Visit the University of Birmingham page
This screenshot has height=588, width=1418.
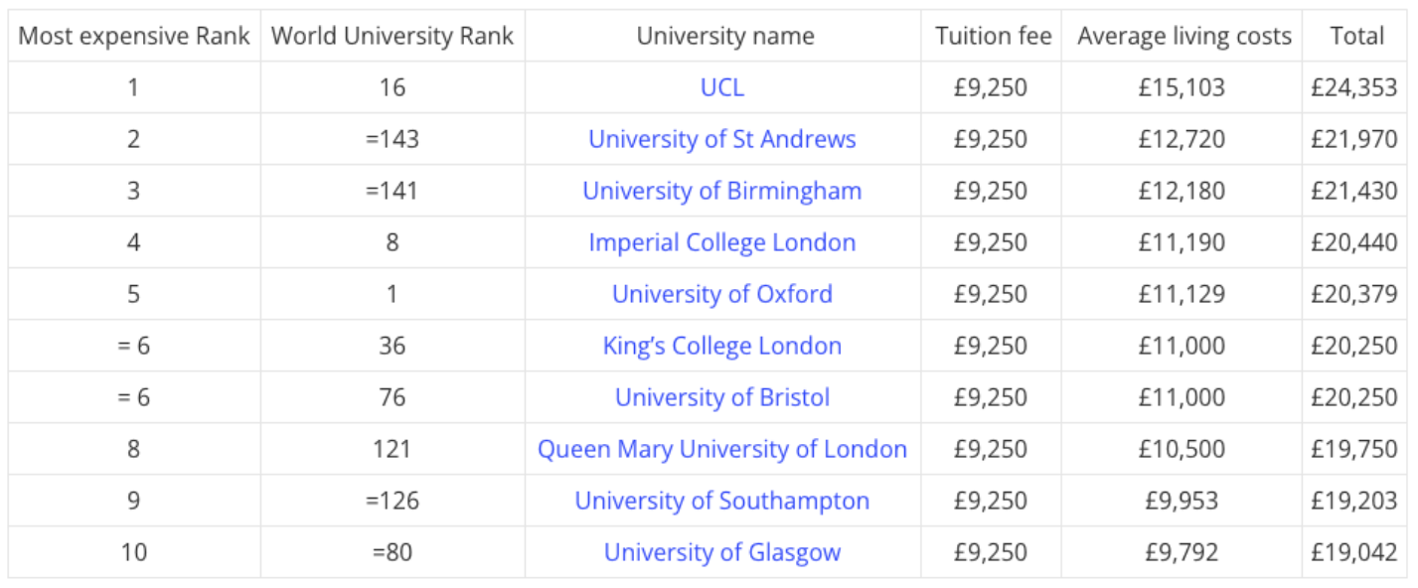tap(722, 191)
